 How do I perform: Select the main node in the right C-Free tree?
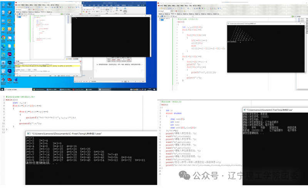162,20
